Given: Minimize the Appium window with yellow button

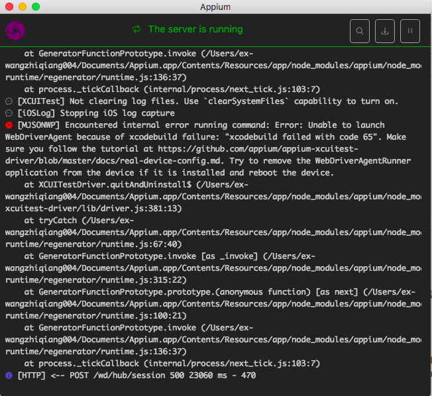Looking at the screenshot, I should [23, 7].
